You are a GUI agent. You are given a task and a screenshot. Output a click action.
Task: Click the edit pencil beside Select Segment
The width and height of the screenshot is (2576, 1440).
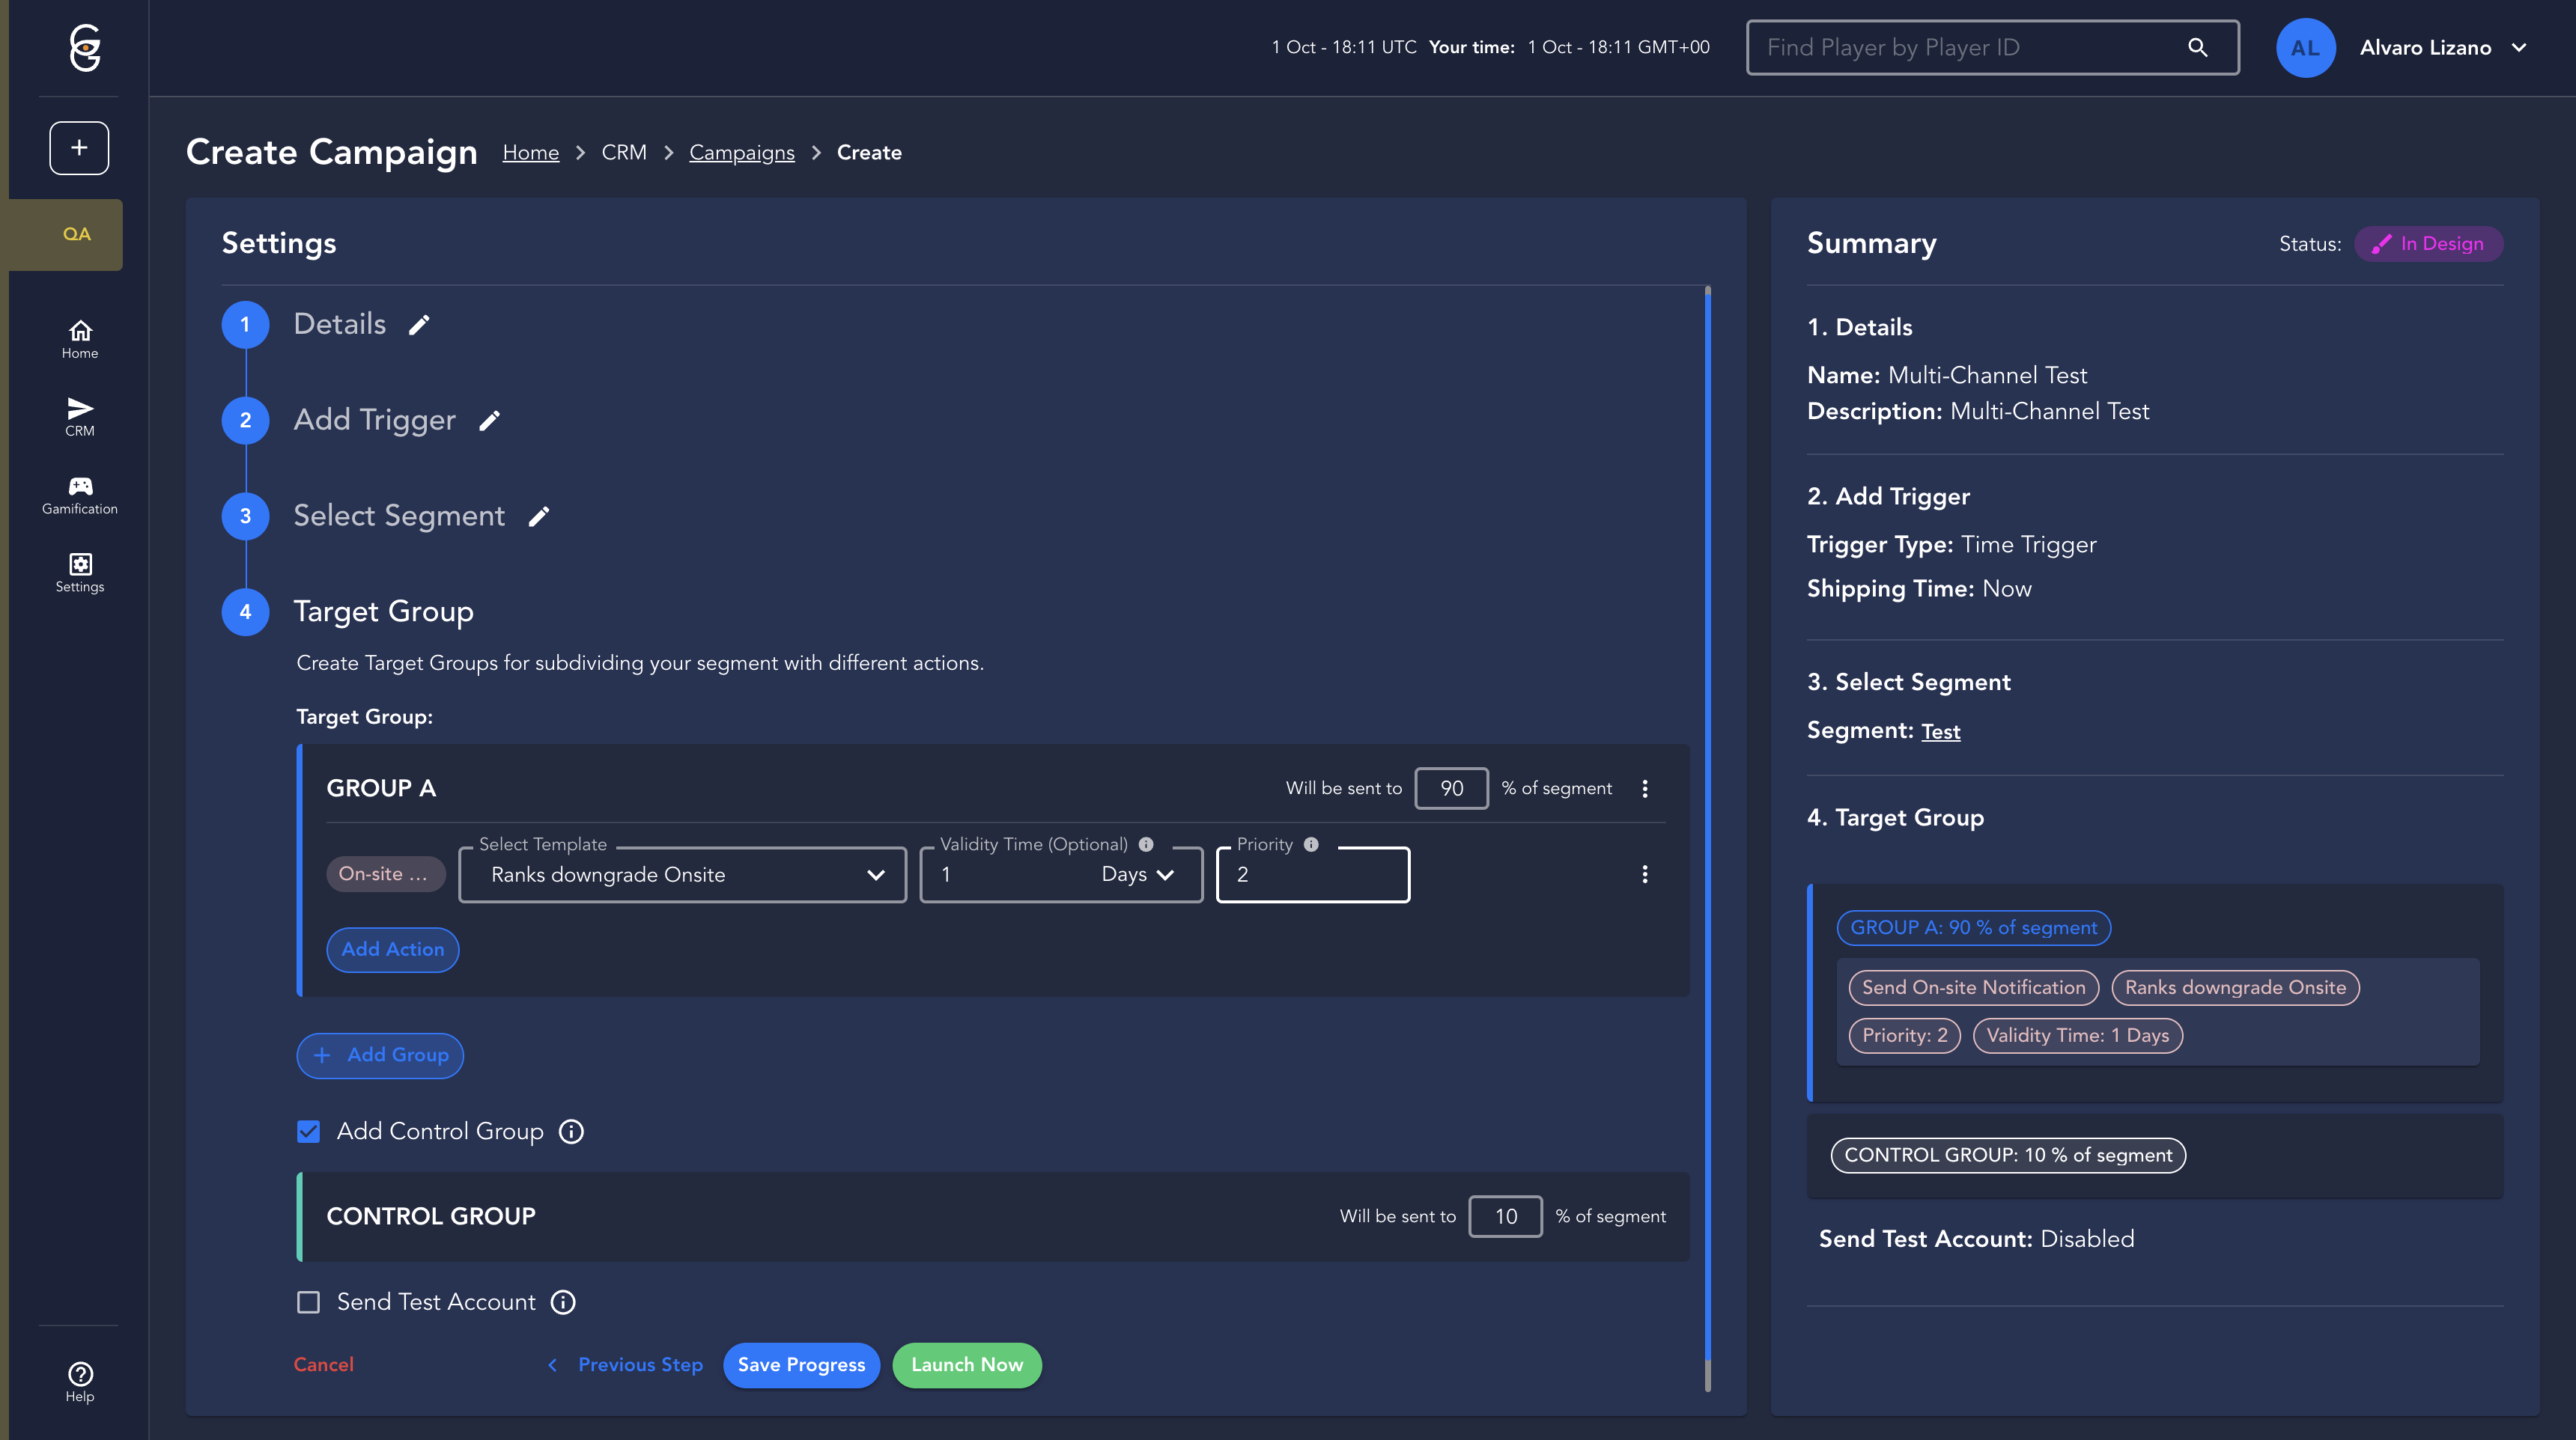(539, 516)
